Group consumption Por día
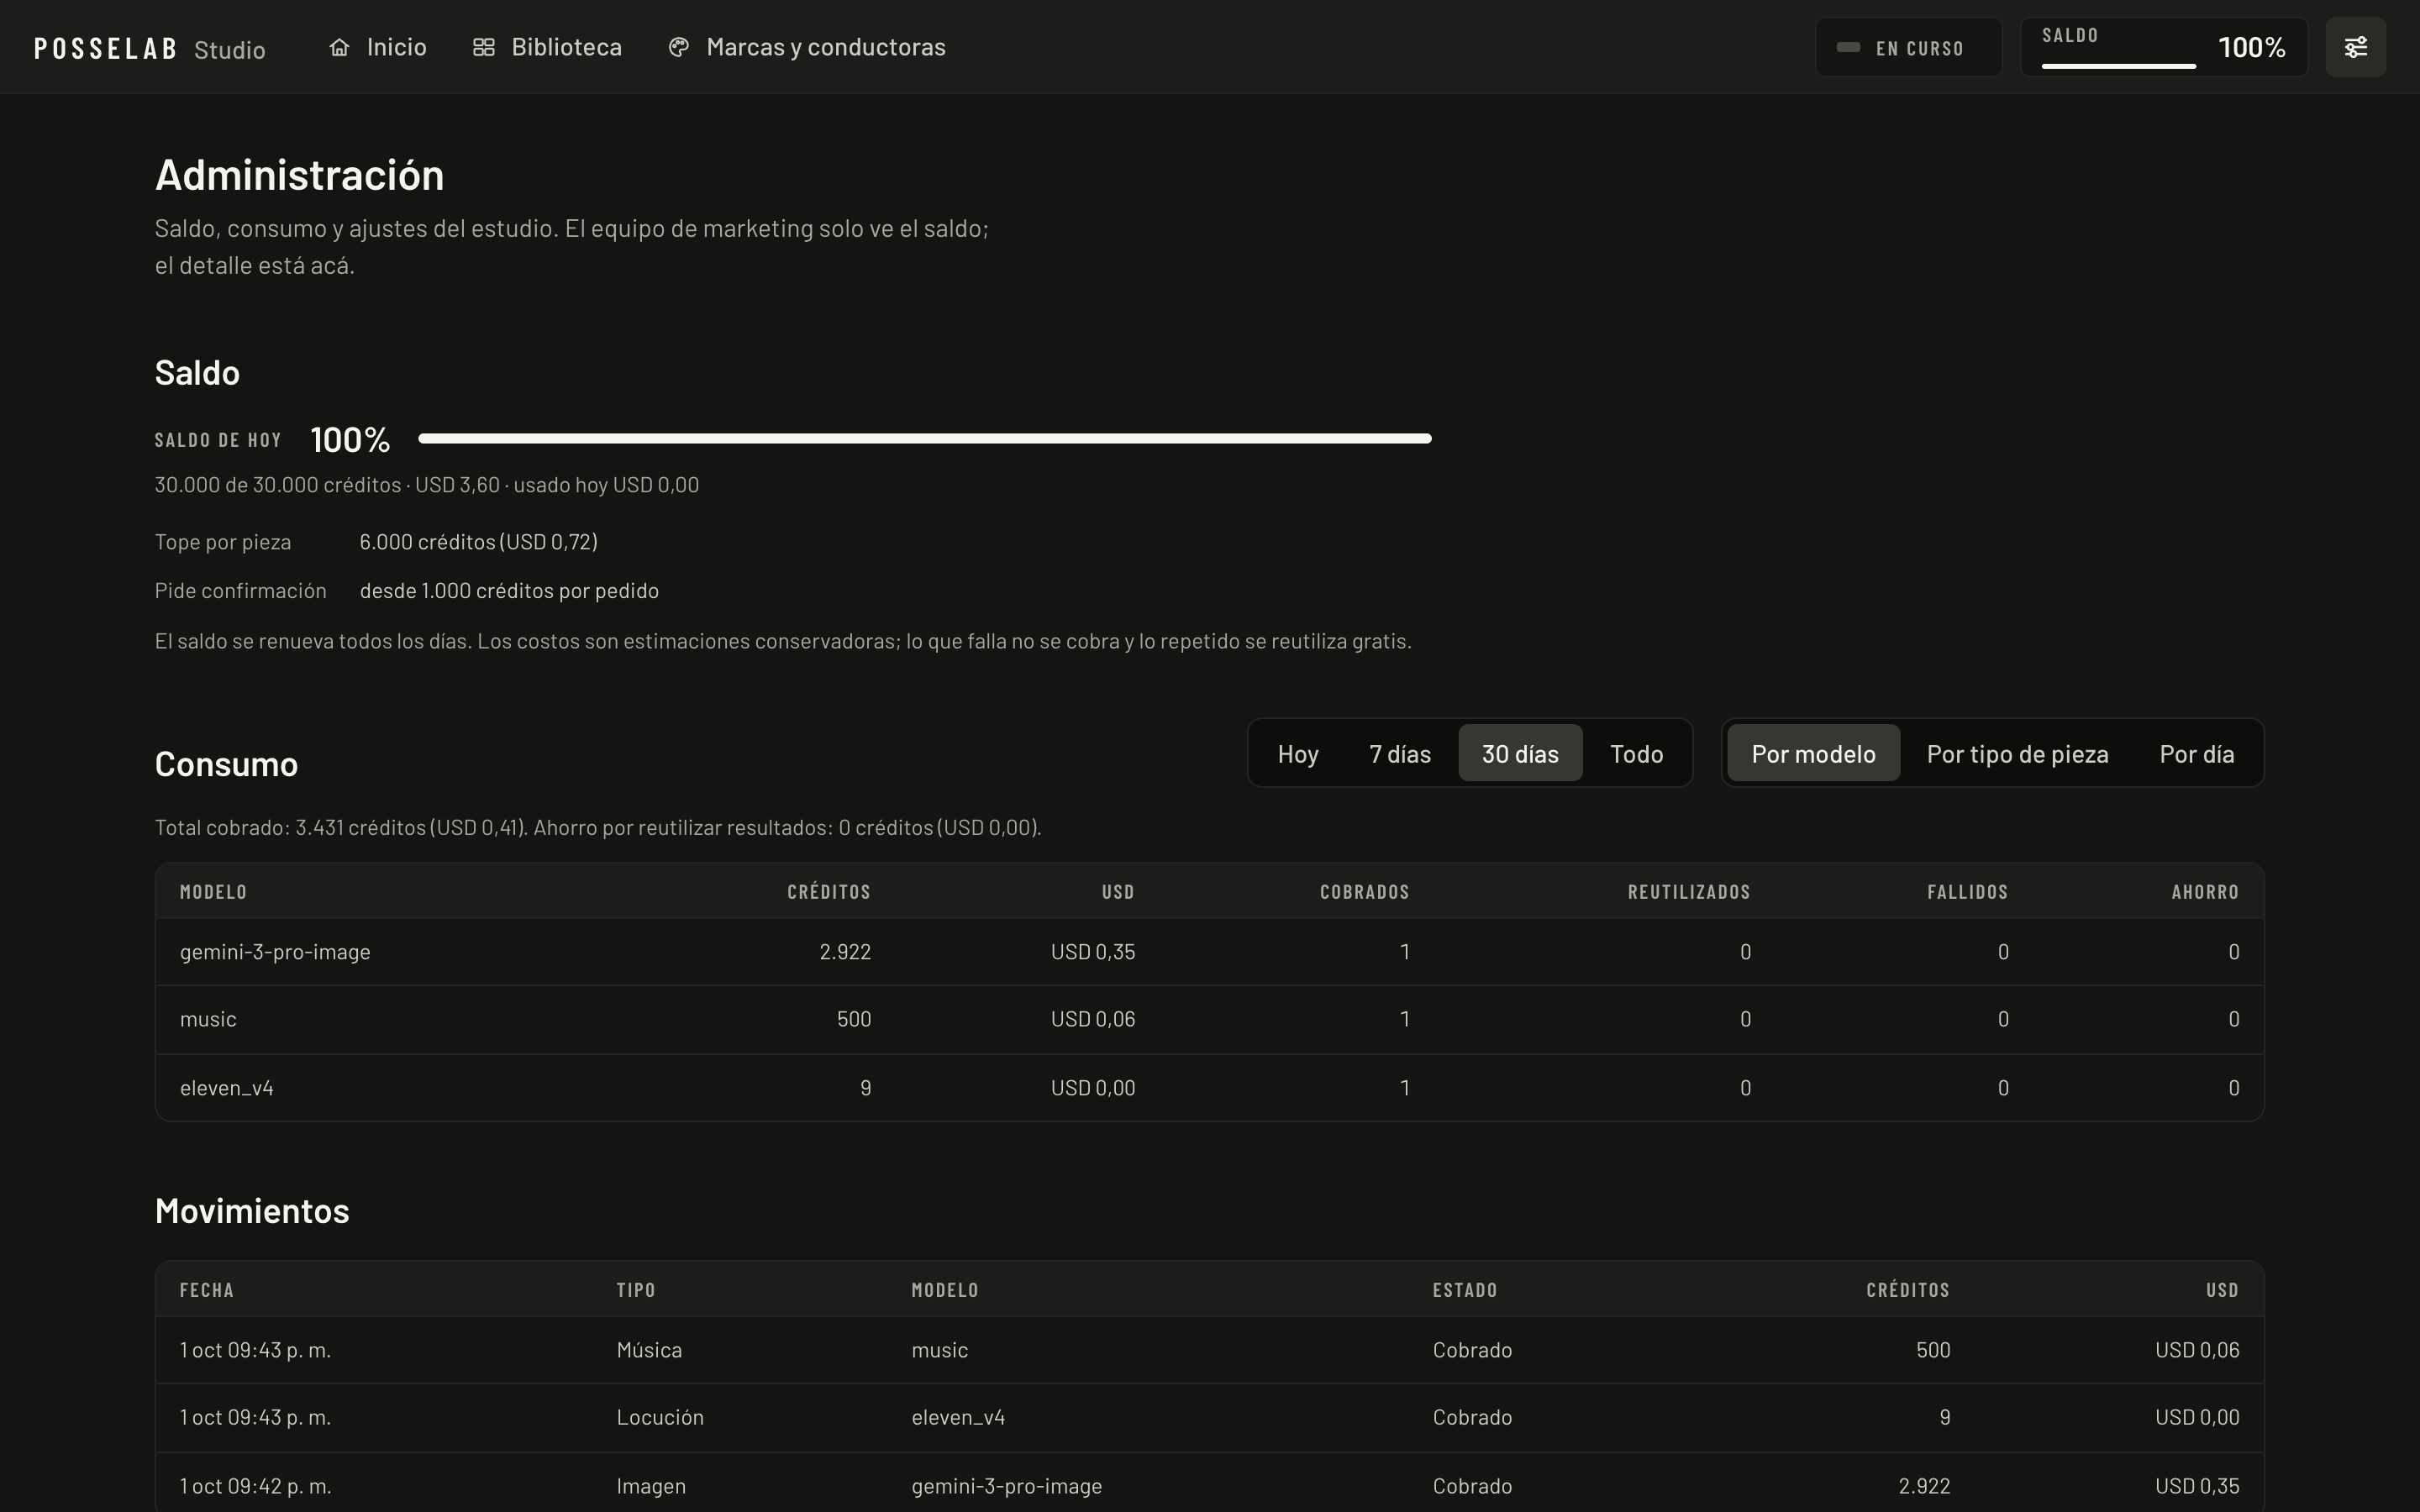Screen dimensions: 2420x1512 tap(2196, 753)
